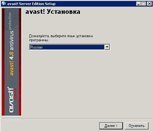Click the dark red edge stripe of the banner

(x=3, y=62)
